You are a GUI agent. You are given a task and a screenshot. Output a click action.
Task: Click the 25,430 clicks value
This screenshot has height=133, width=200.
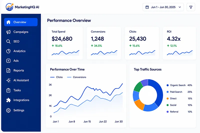coord(138,39)
